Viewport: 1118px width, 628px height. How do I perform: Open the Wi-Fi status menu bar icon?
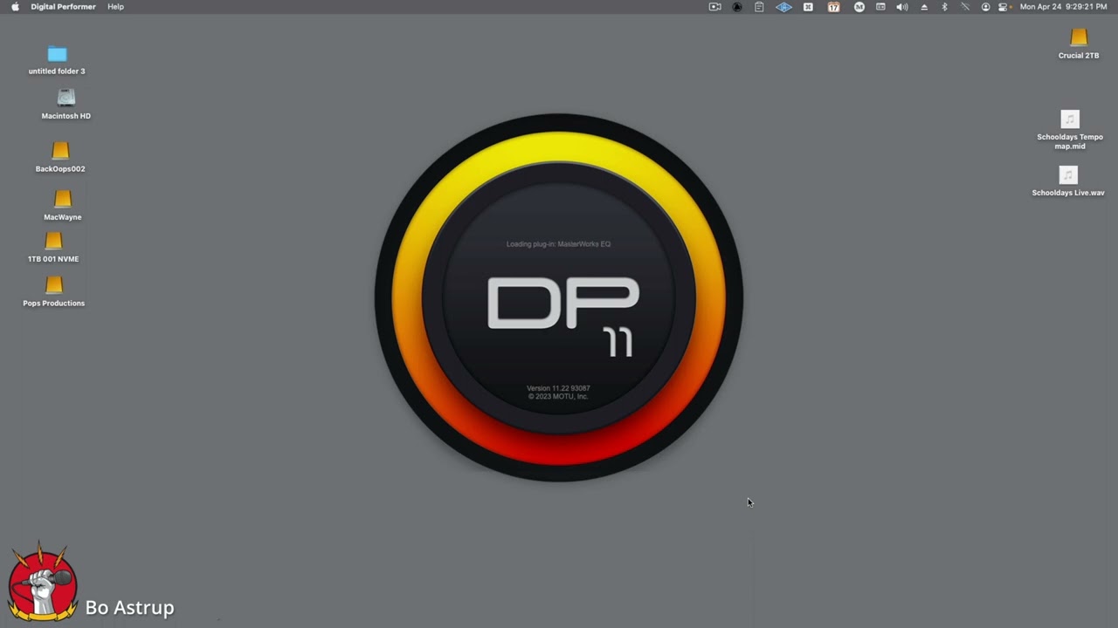[x=965, y=7]
